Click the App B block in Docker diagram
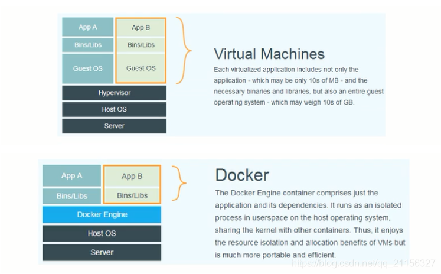This screenshot has height=274, width=441. click(x=132, y=177)
